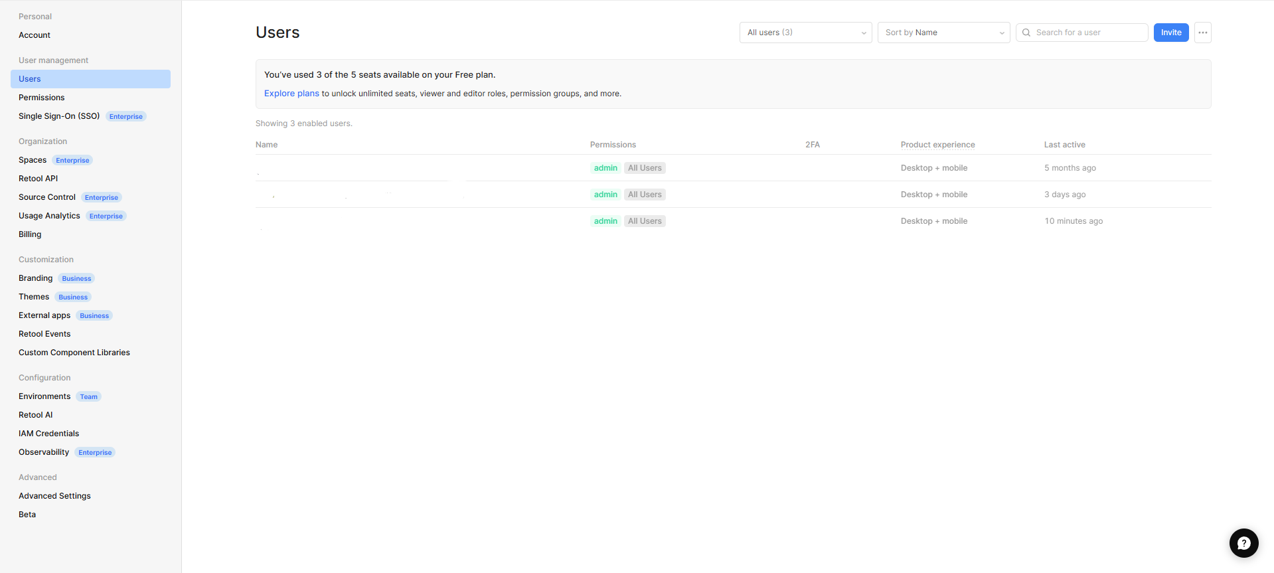Image resolution: width=1274 pixels, height=573 pixels.
Task: Click the '10 minutes ago' last active cell
Action: (1074, 221)
